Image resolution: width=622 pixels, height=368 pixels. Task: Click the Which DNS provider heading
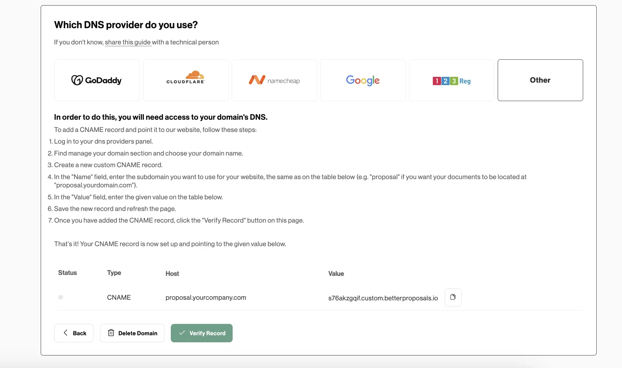126,24
